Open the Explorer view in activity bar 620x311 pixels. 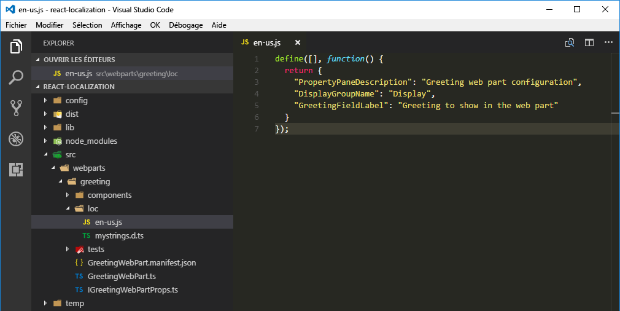[16, 47]
